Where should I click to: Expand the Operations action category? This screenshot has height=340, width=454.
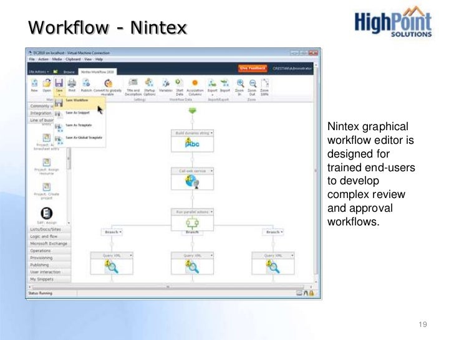(x=49, y=251)
